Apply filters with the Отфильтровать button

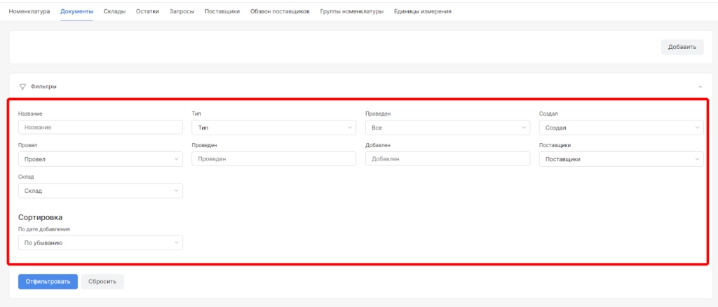coord(48,281)
